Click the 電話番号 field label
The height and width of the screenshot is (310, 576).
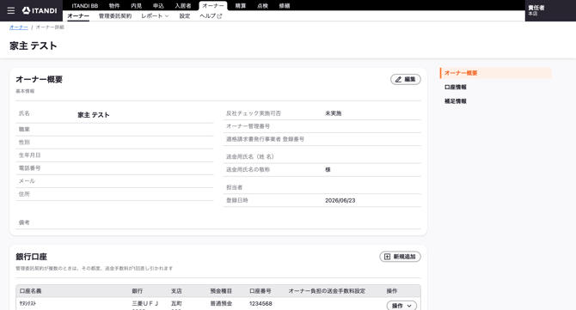coord(30,168)
